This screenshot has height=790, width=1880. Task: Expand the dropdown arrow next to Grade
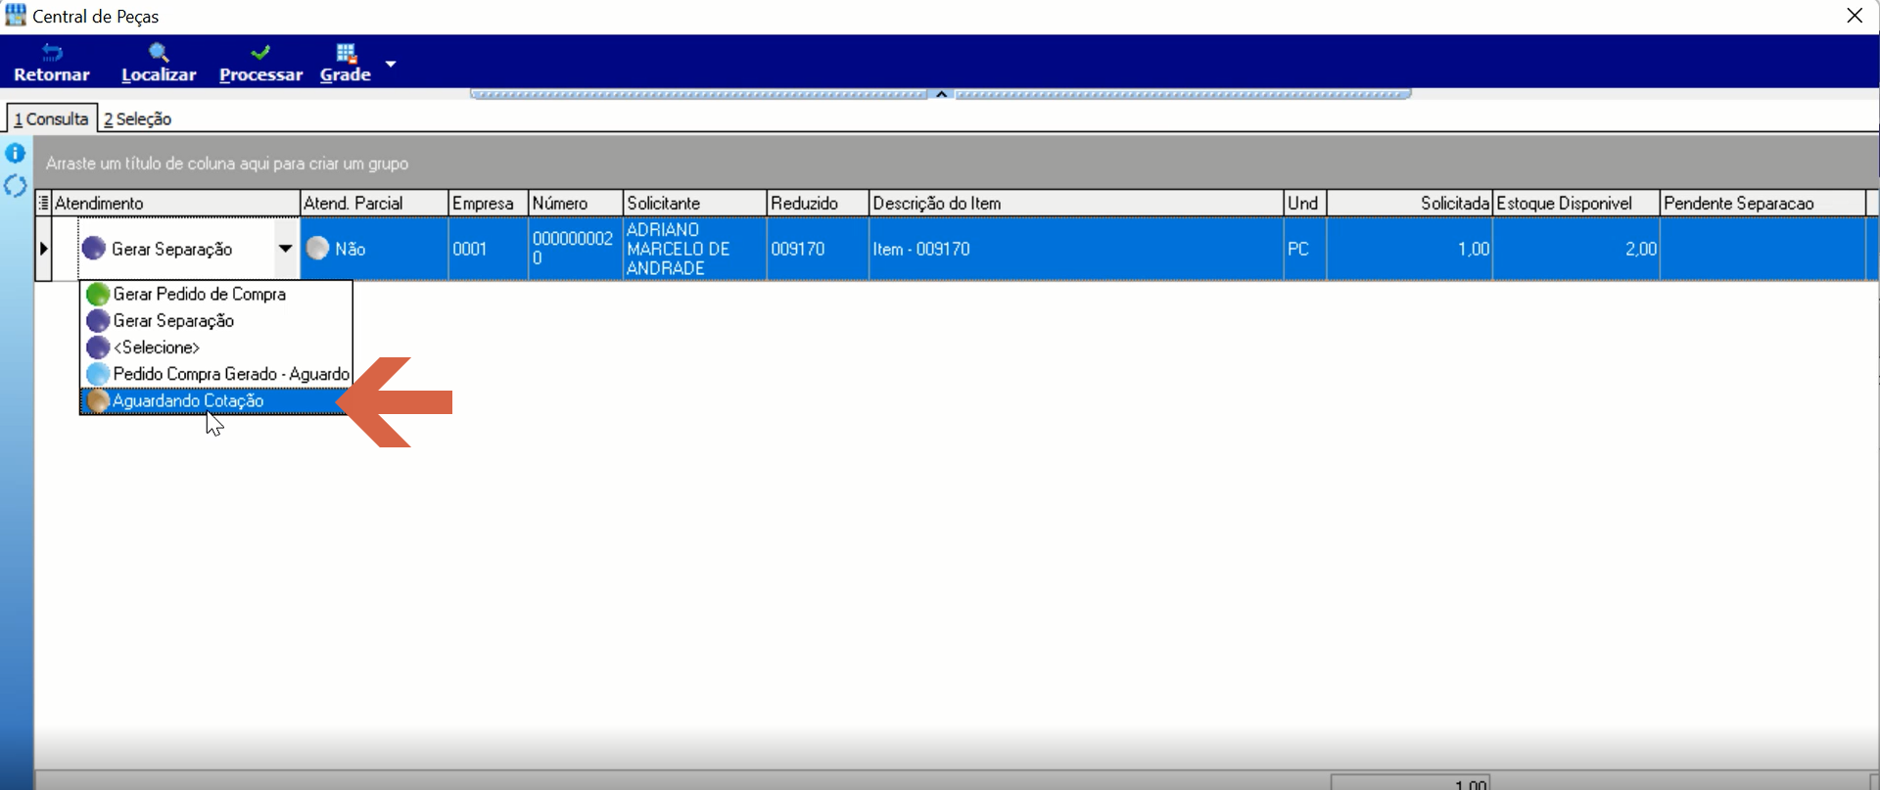[x=391, y=64]
